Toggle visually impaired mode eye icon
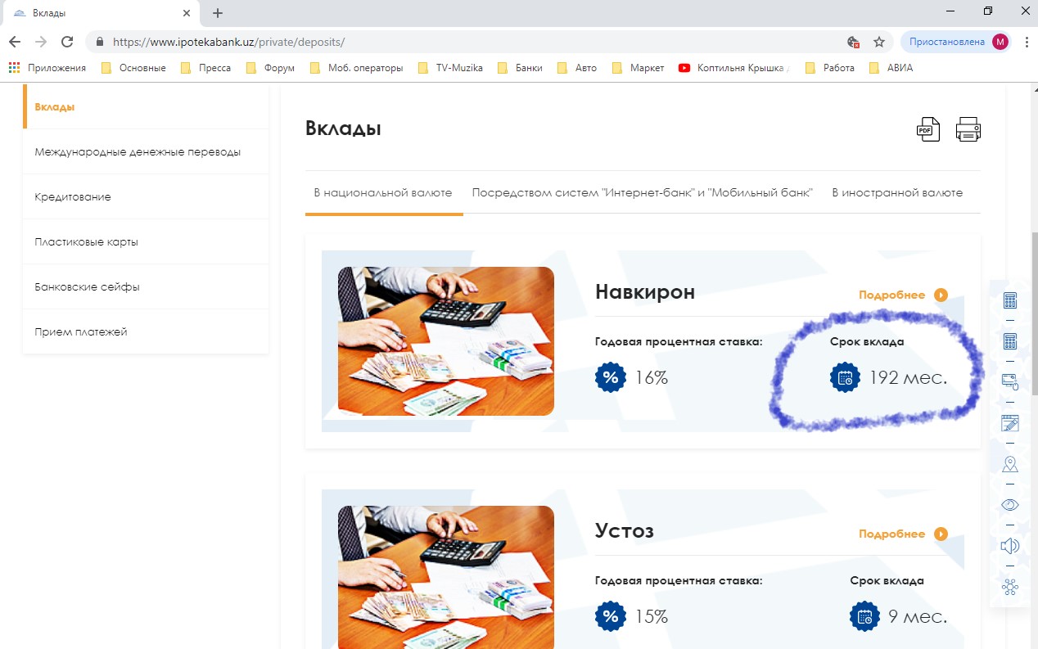 [x=1009, y=505]
